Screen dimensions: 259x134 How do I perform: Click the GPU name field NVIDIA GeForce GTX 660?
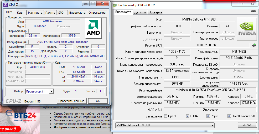pos(199,19)
